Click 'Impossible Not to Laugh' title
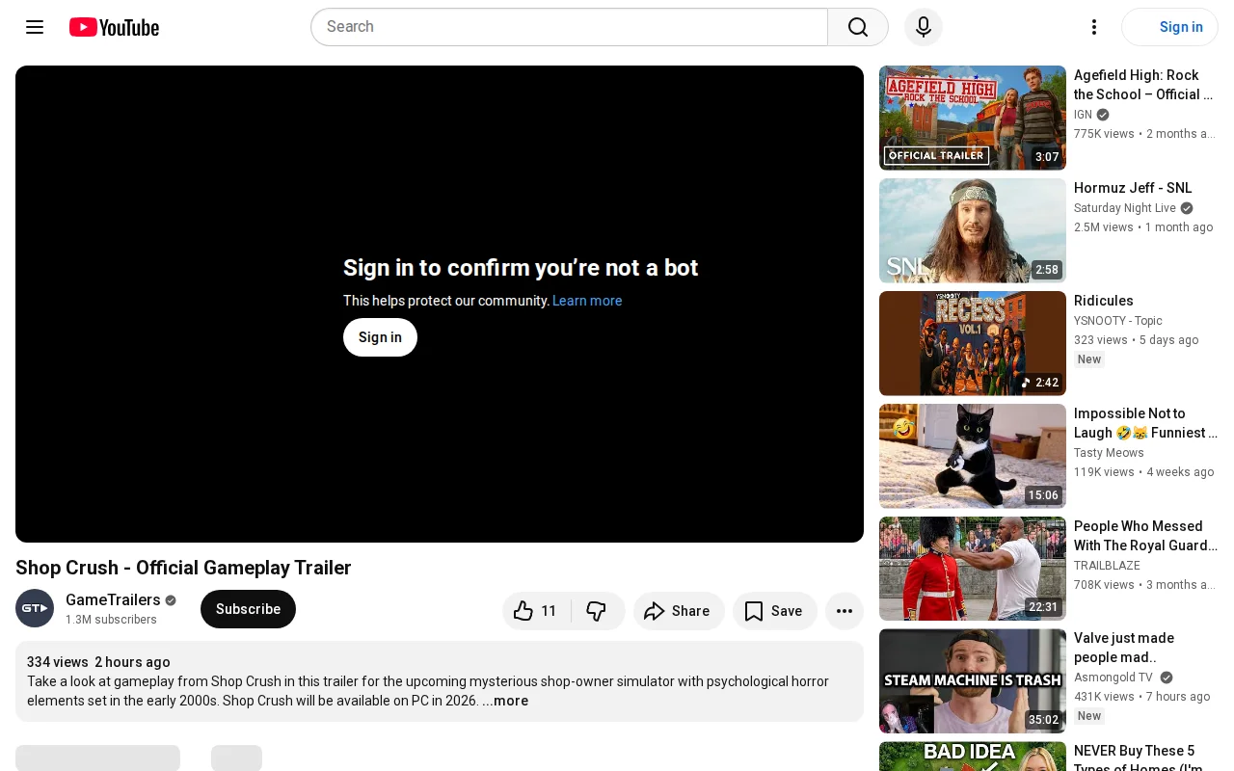 pyautogui.click(x=1145, y=423)
